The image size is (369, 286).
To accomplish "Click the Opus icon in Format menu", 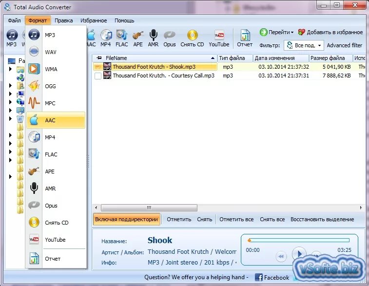I will 34,206.
